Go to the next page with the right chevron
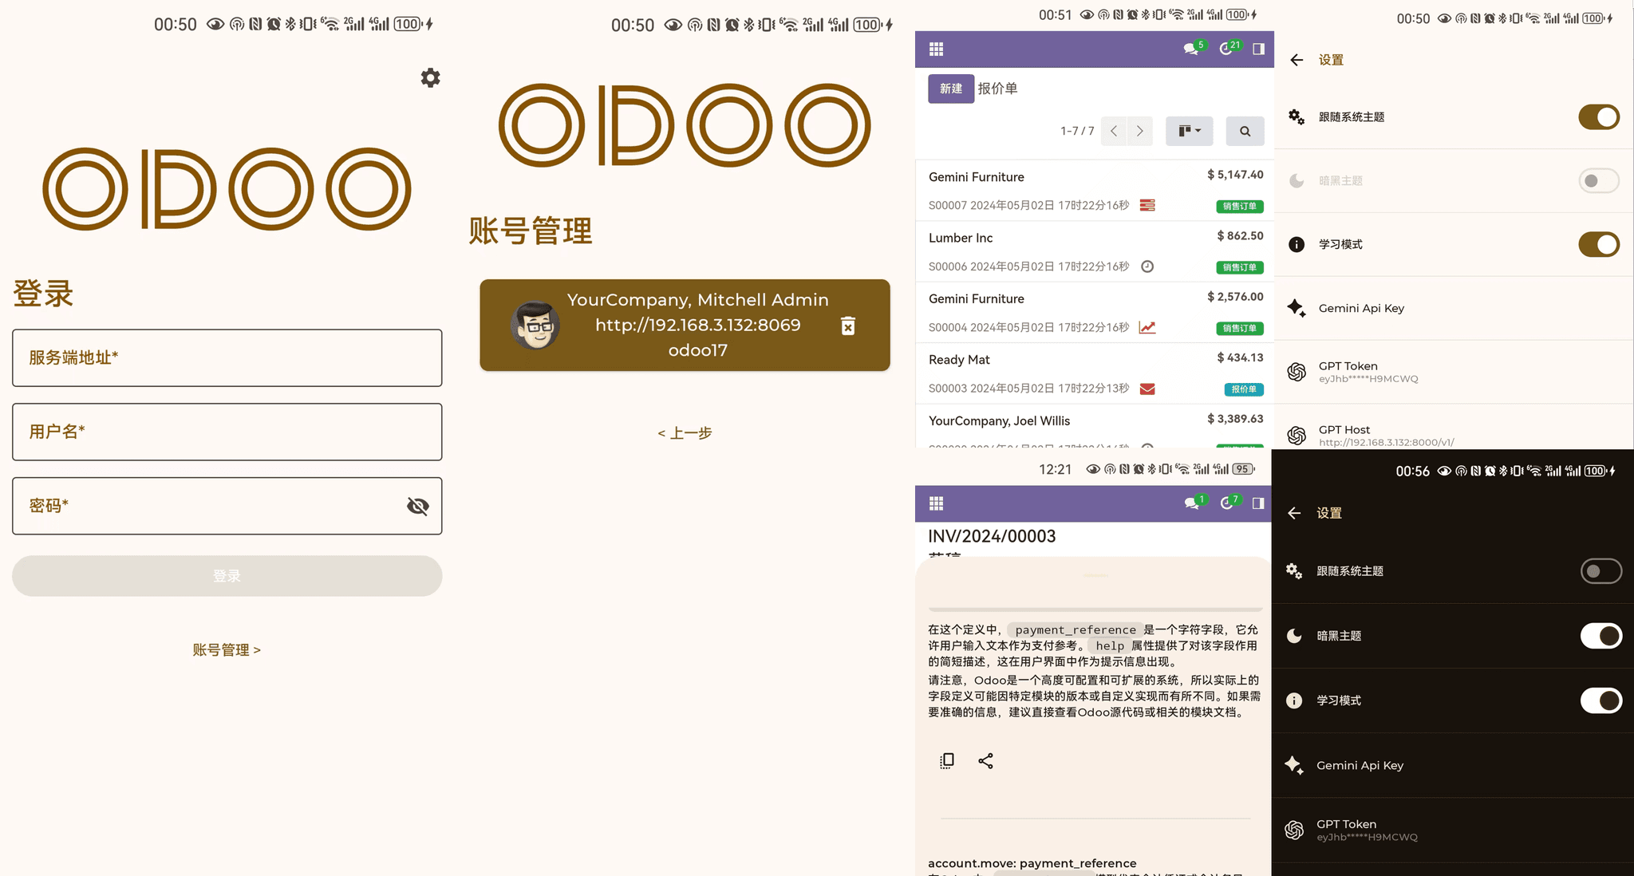 tap(1139, 131)
